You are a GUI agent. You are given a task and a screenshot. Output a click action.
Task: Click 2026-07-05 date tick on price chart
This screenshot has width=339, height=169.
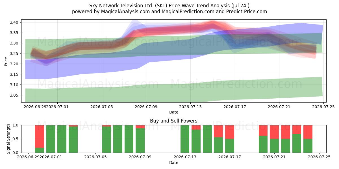(102, 107)
